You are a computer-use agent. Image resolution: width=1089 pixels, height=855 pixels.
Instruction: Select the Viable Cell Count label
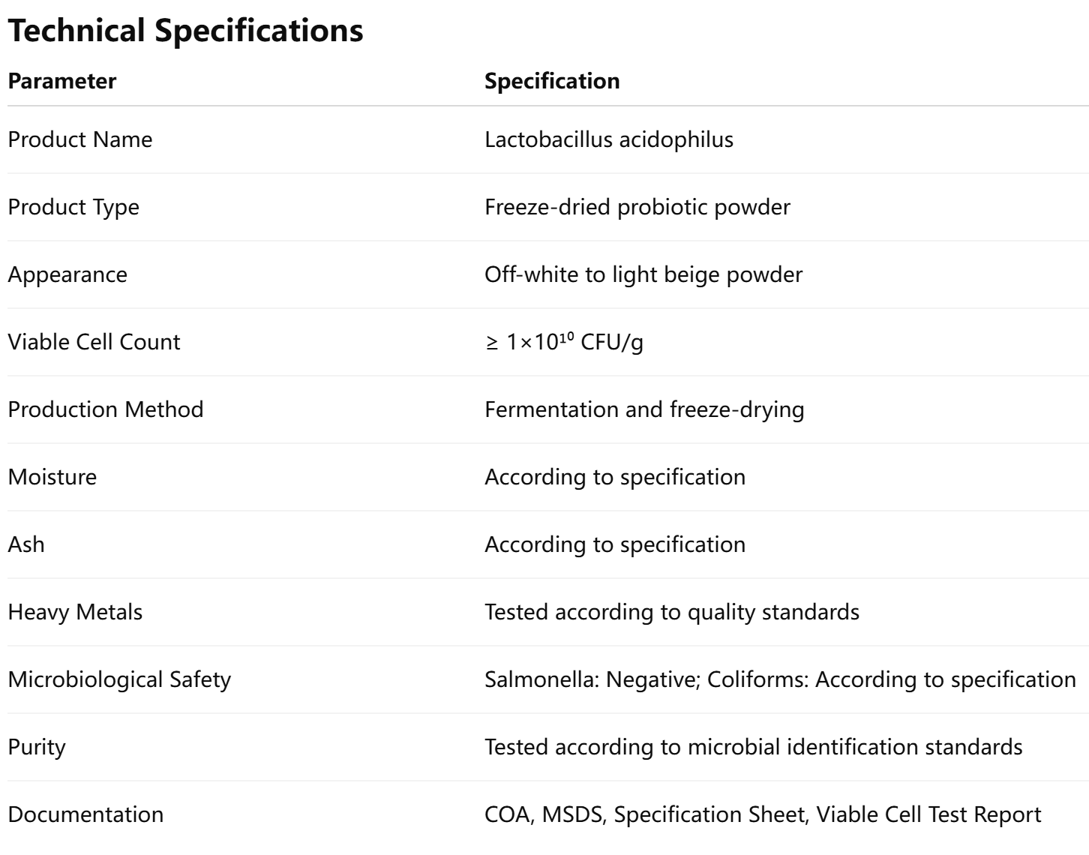click(x=94, y=342)
